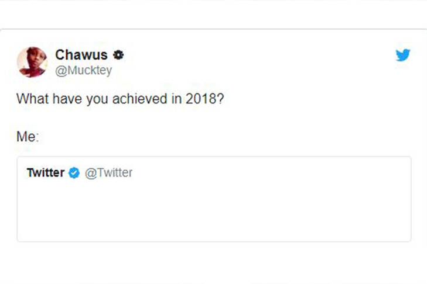Open the @Twitter handle in quote
Viewport: 427px width, 284px height.
[108, 173]
